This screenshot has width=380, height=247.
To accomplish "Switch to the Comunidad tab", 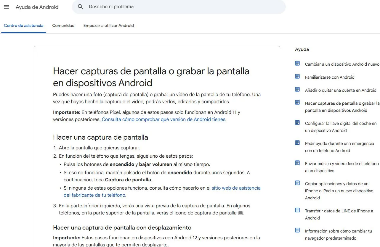I will [63, 25].
